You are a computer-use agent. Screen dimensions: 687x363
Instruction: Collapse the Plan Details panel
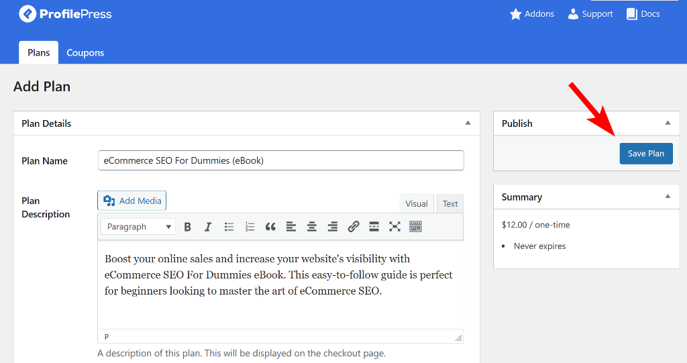point(468,123)
